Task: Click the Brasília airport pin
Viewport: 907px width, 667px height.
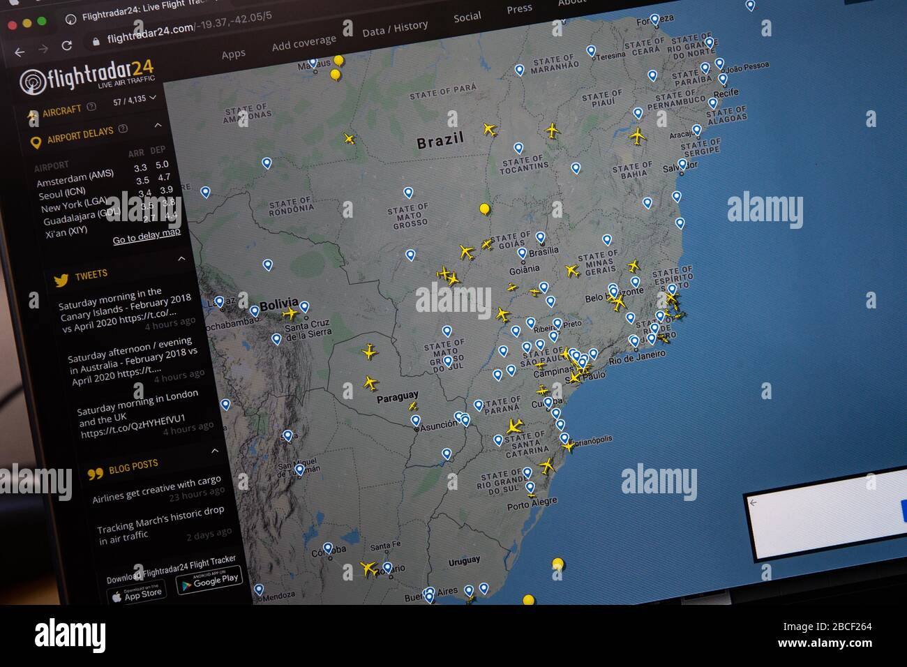Action: tap(540, 238)
